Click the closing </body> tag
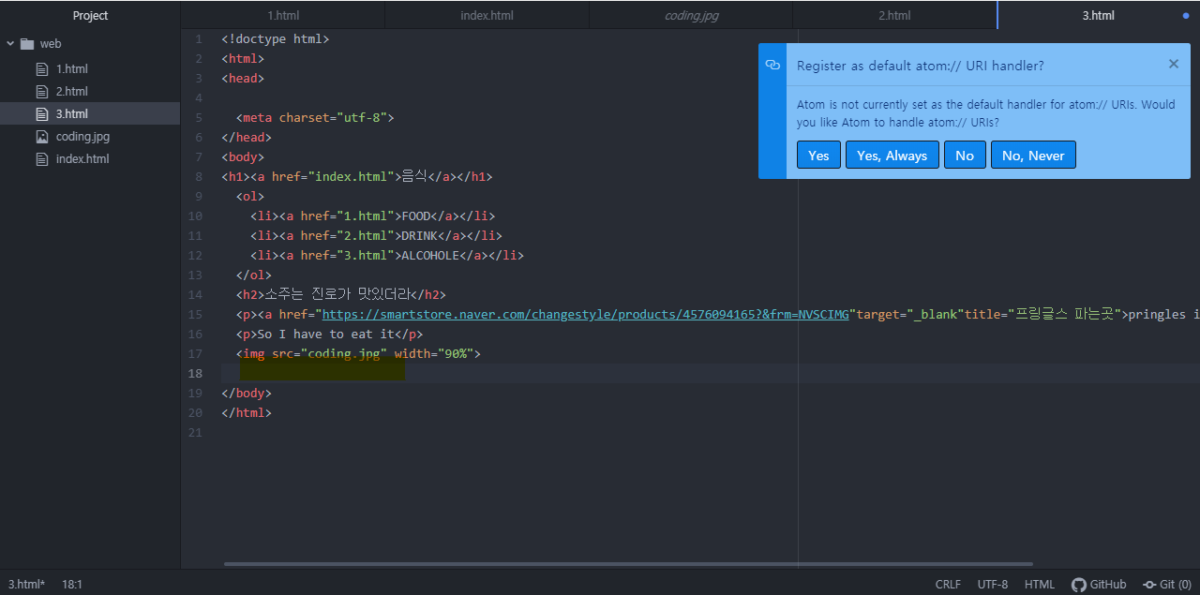The height and width of the screenshot is (595, 1200). (247, 394)
